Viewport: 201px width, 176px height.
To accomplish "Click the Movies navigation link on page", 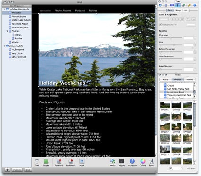I will click(93, 11).
